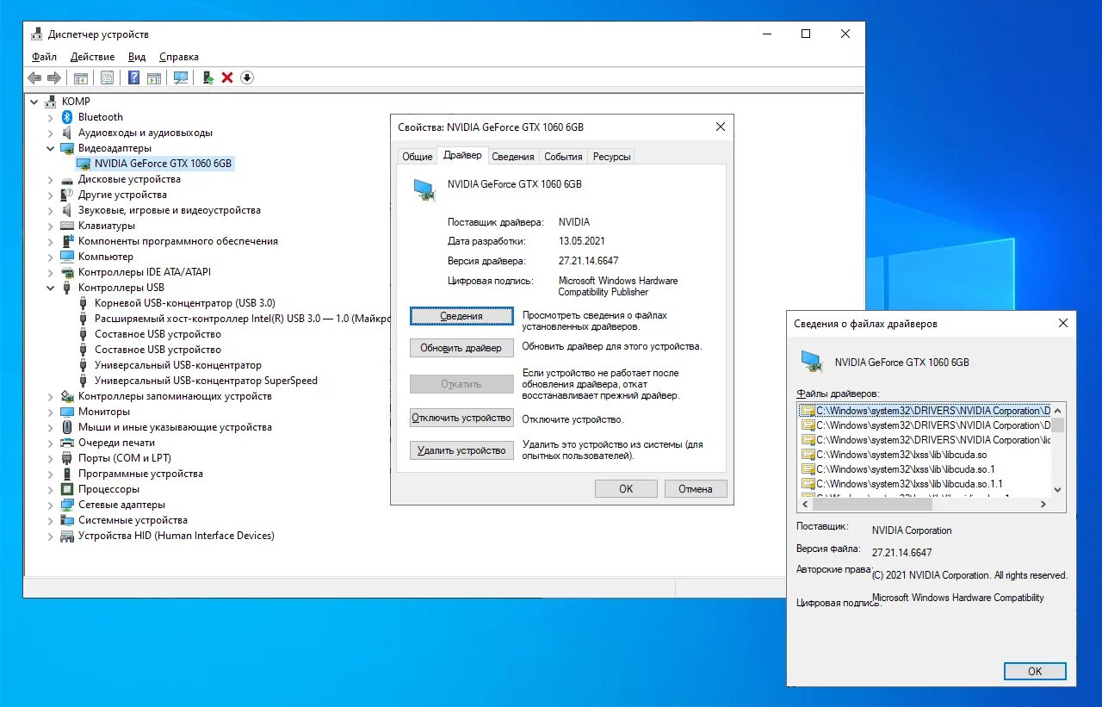
Task: Click the mouse icon beside Мыши и иные указывающие устройства
Action: click(68, 427)
